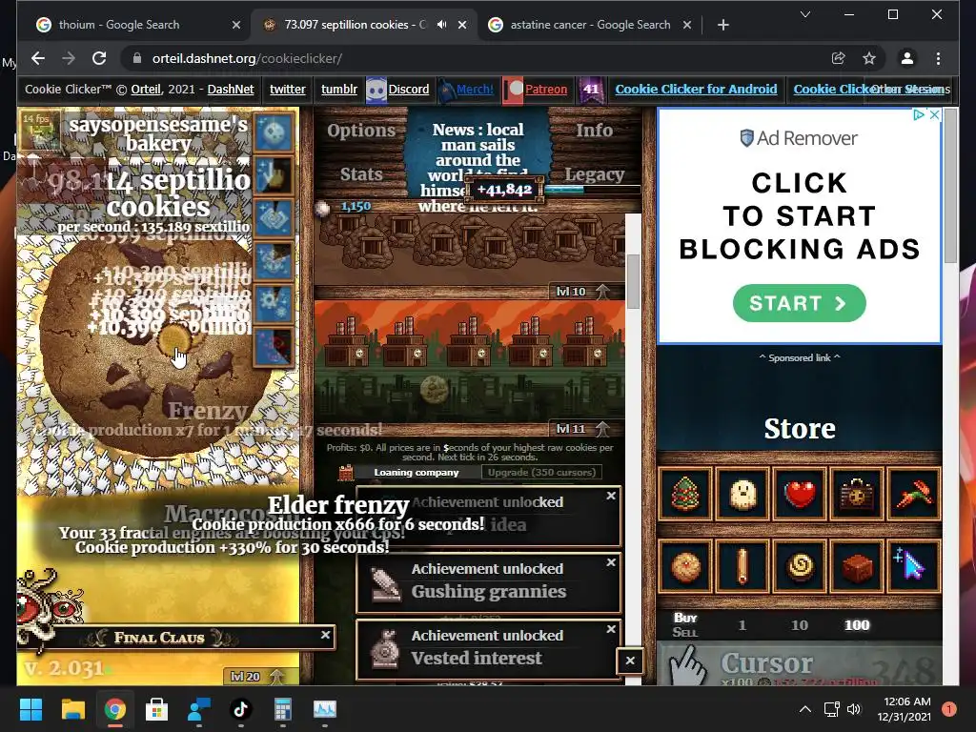Image resolution: width=976 pixels, height=732 pixels.
Task: Open the Cookie Clicker for Android link
Action: (x=696, y=89)
